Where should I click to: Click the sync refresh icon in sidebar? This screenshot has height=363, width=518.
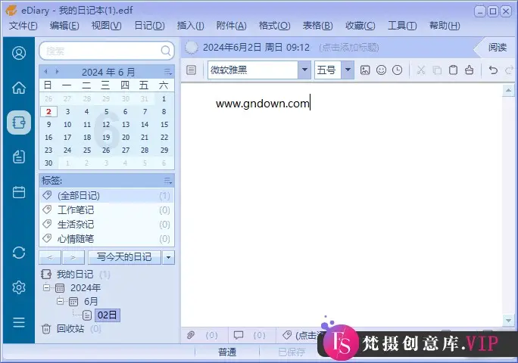[19, 253]
